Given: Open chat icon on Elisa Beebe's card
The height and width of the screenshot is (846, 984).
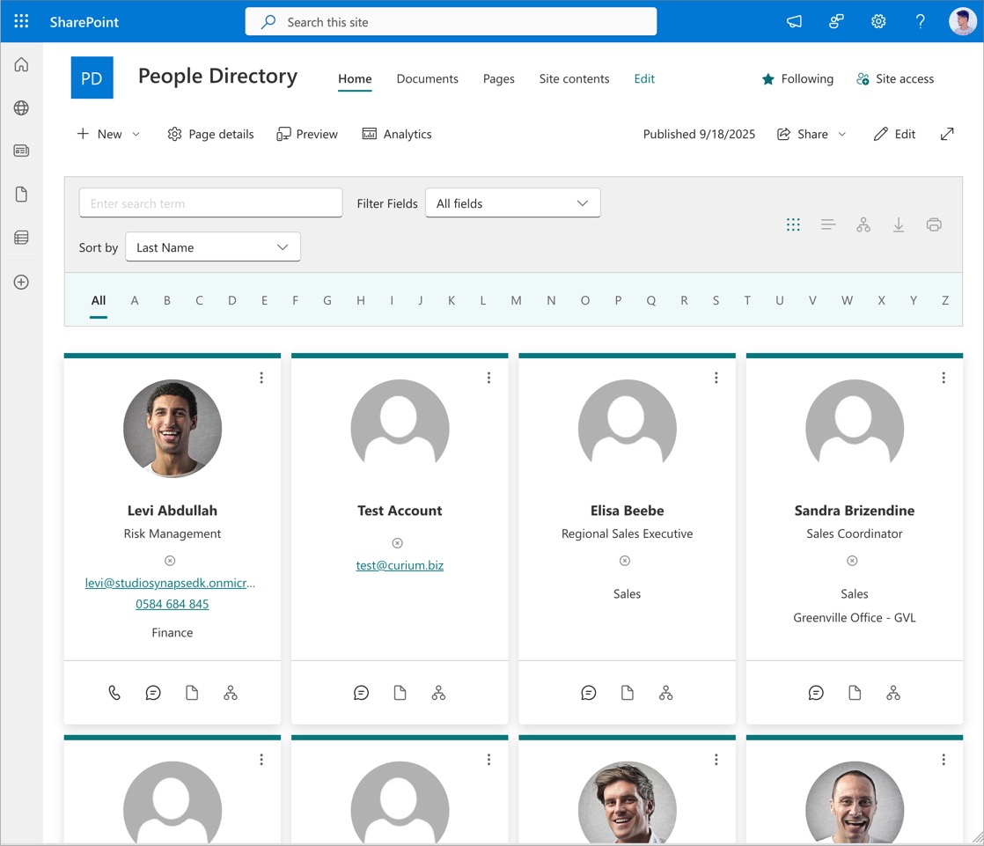Looking at the screenshot, I should 589,693.
